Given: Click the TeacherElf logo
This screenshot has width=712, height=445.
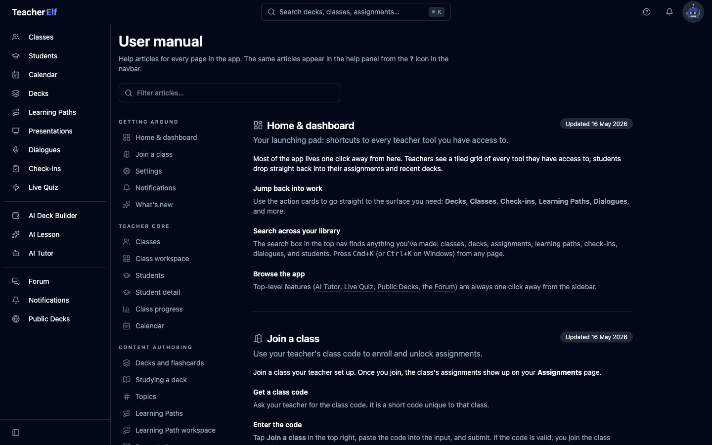Looking at the screenshot, I should [35, 12].
